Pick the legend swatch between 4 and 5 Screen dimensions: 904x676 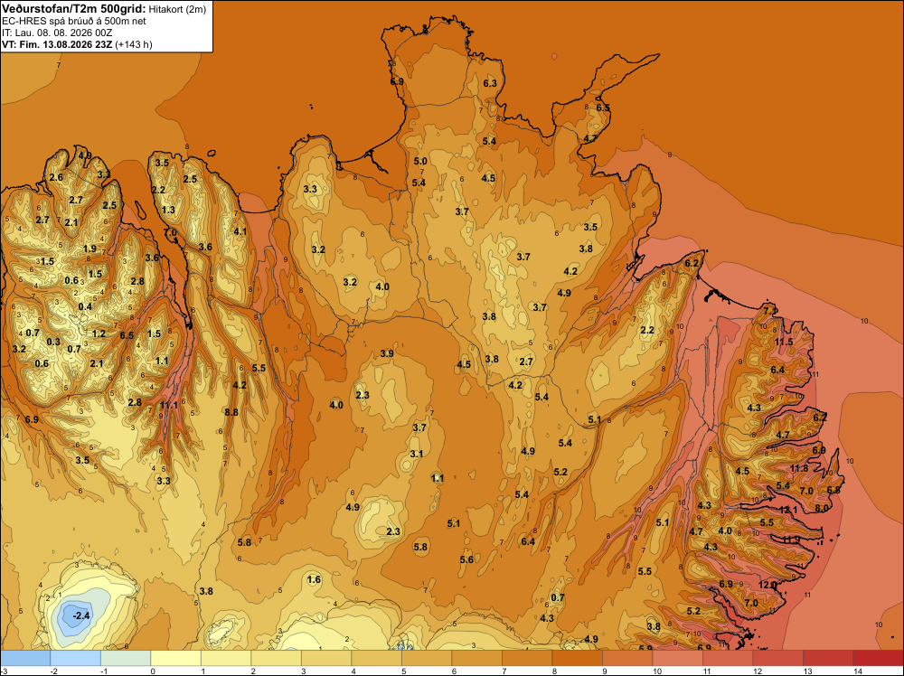click(376, 658)
